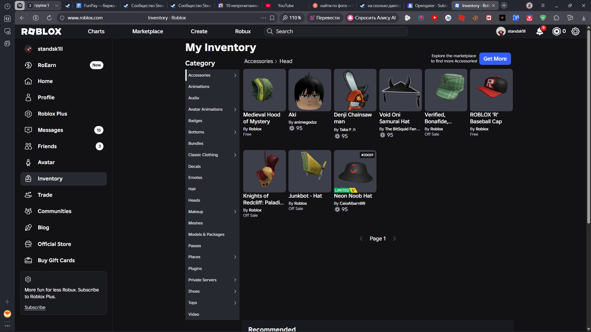This screenshot has height=332, width=591.
Task: Open the Denji Chainsaw man thumbnail
Action: tap(355, 90)
